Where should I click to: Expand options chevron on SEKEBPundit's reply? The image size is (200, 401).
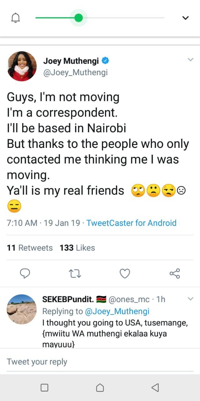[190, 299]
